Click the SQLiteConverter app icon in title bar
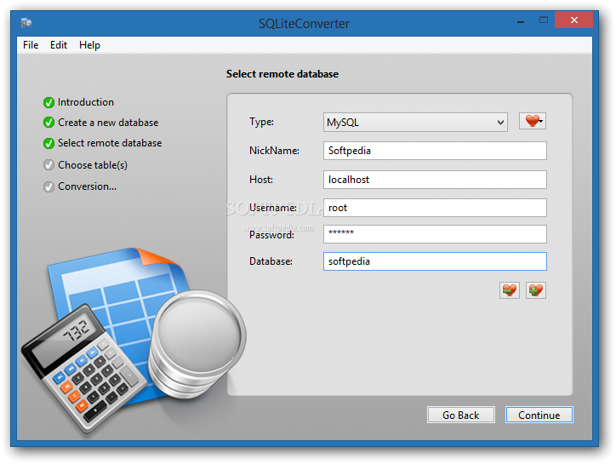The image size is (616, 464). [x=26, y=23]
